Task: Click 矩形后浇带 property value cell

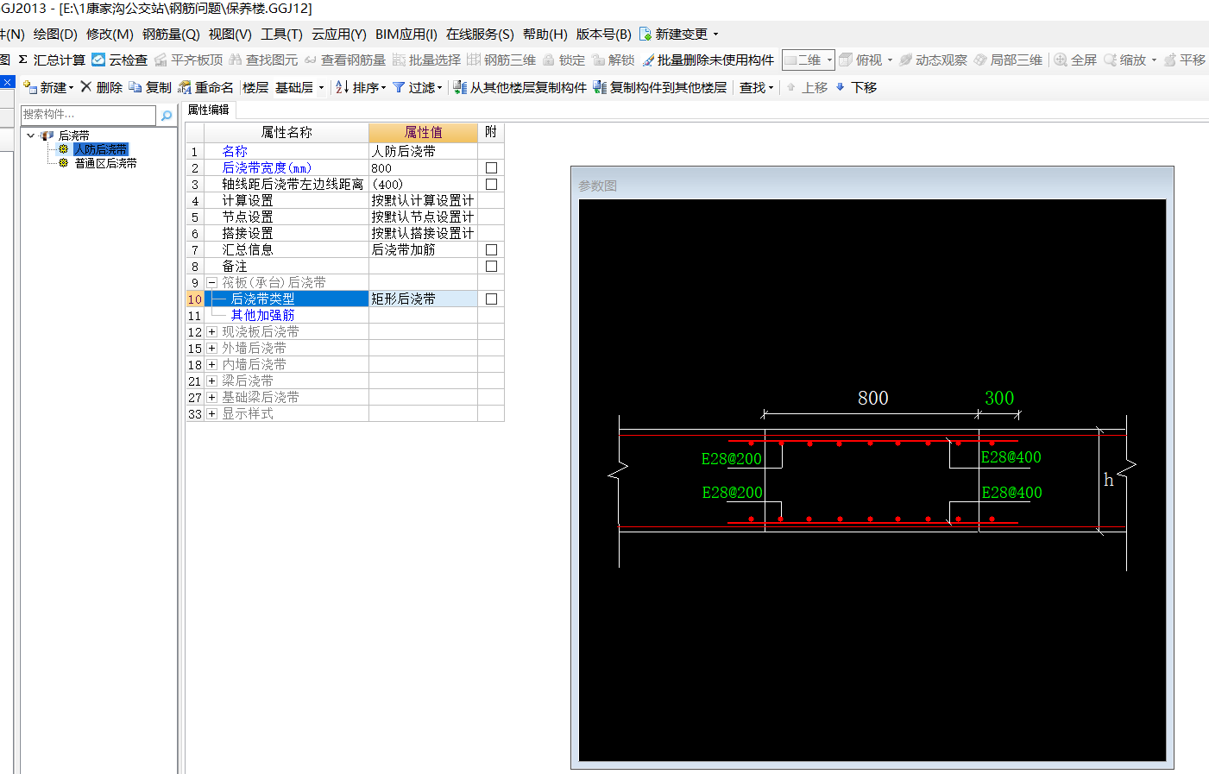Action: click(x=423, y=299)
